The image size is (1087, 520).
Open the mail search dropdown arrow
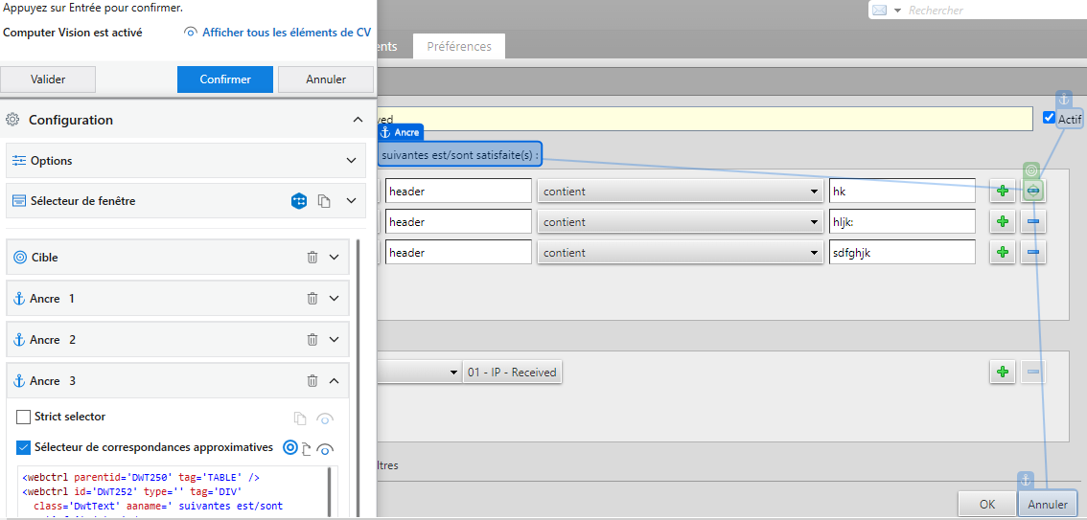[x=898, y=11]
